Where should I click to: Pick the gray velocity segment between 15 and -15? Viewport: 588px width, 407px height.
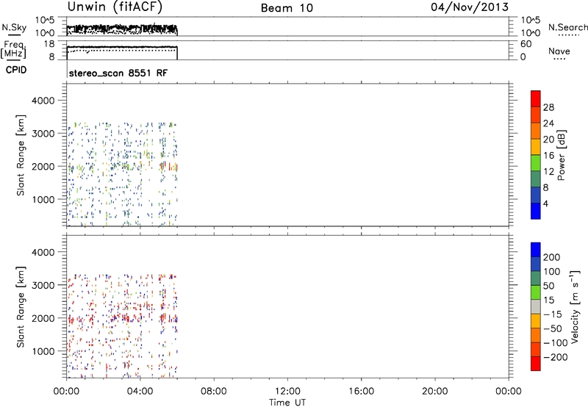(x=536, y=306)
